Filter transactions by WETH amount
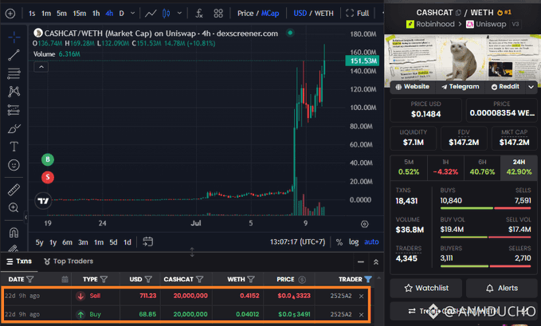 [251, 279]
